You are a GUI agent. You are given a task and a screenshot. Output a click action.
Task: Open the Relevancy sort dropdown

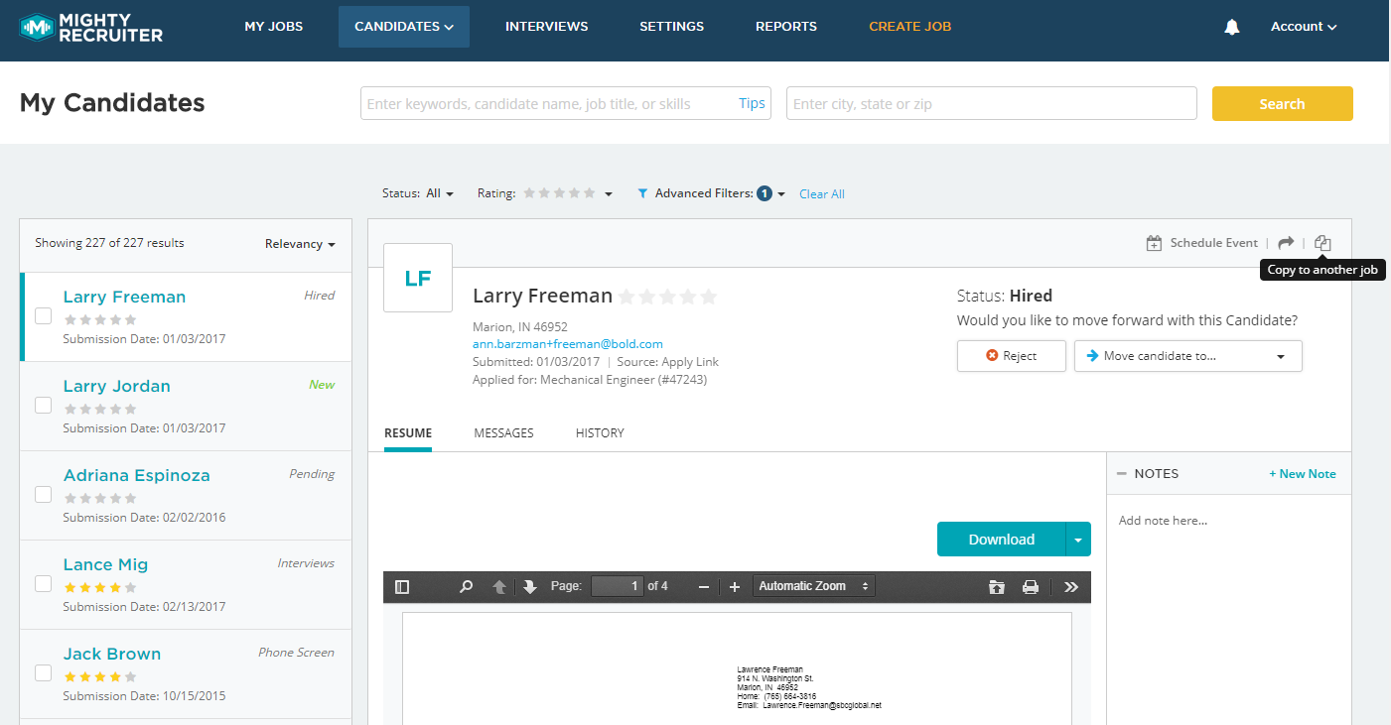300,244
